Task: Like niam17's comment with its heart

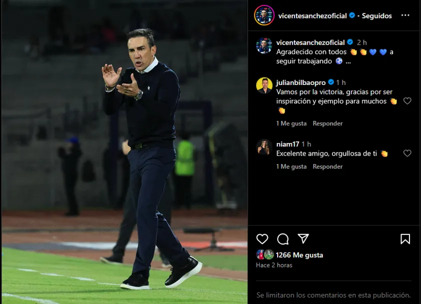Action: [407, 153]
